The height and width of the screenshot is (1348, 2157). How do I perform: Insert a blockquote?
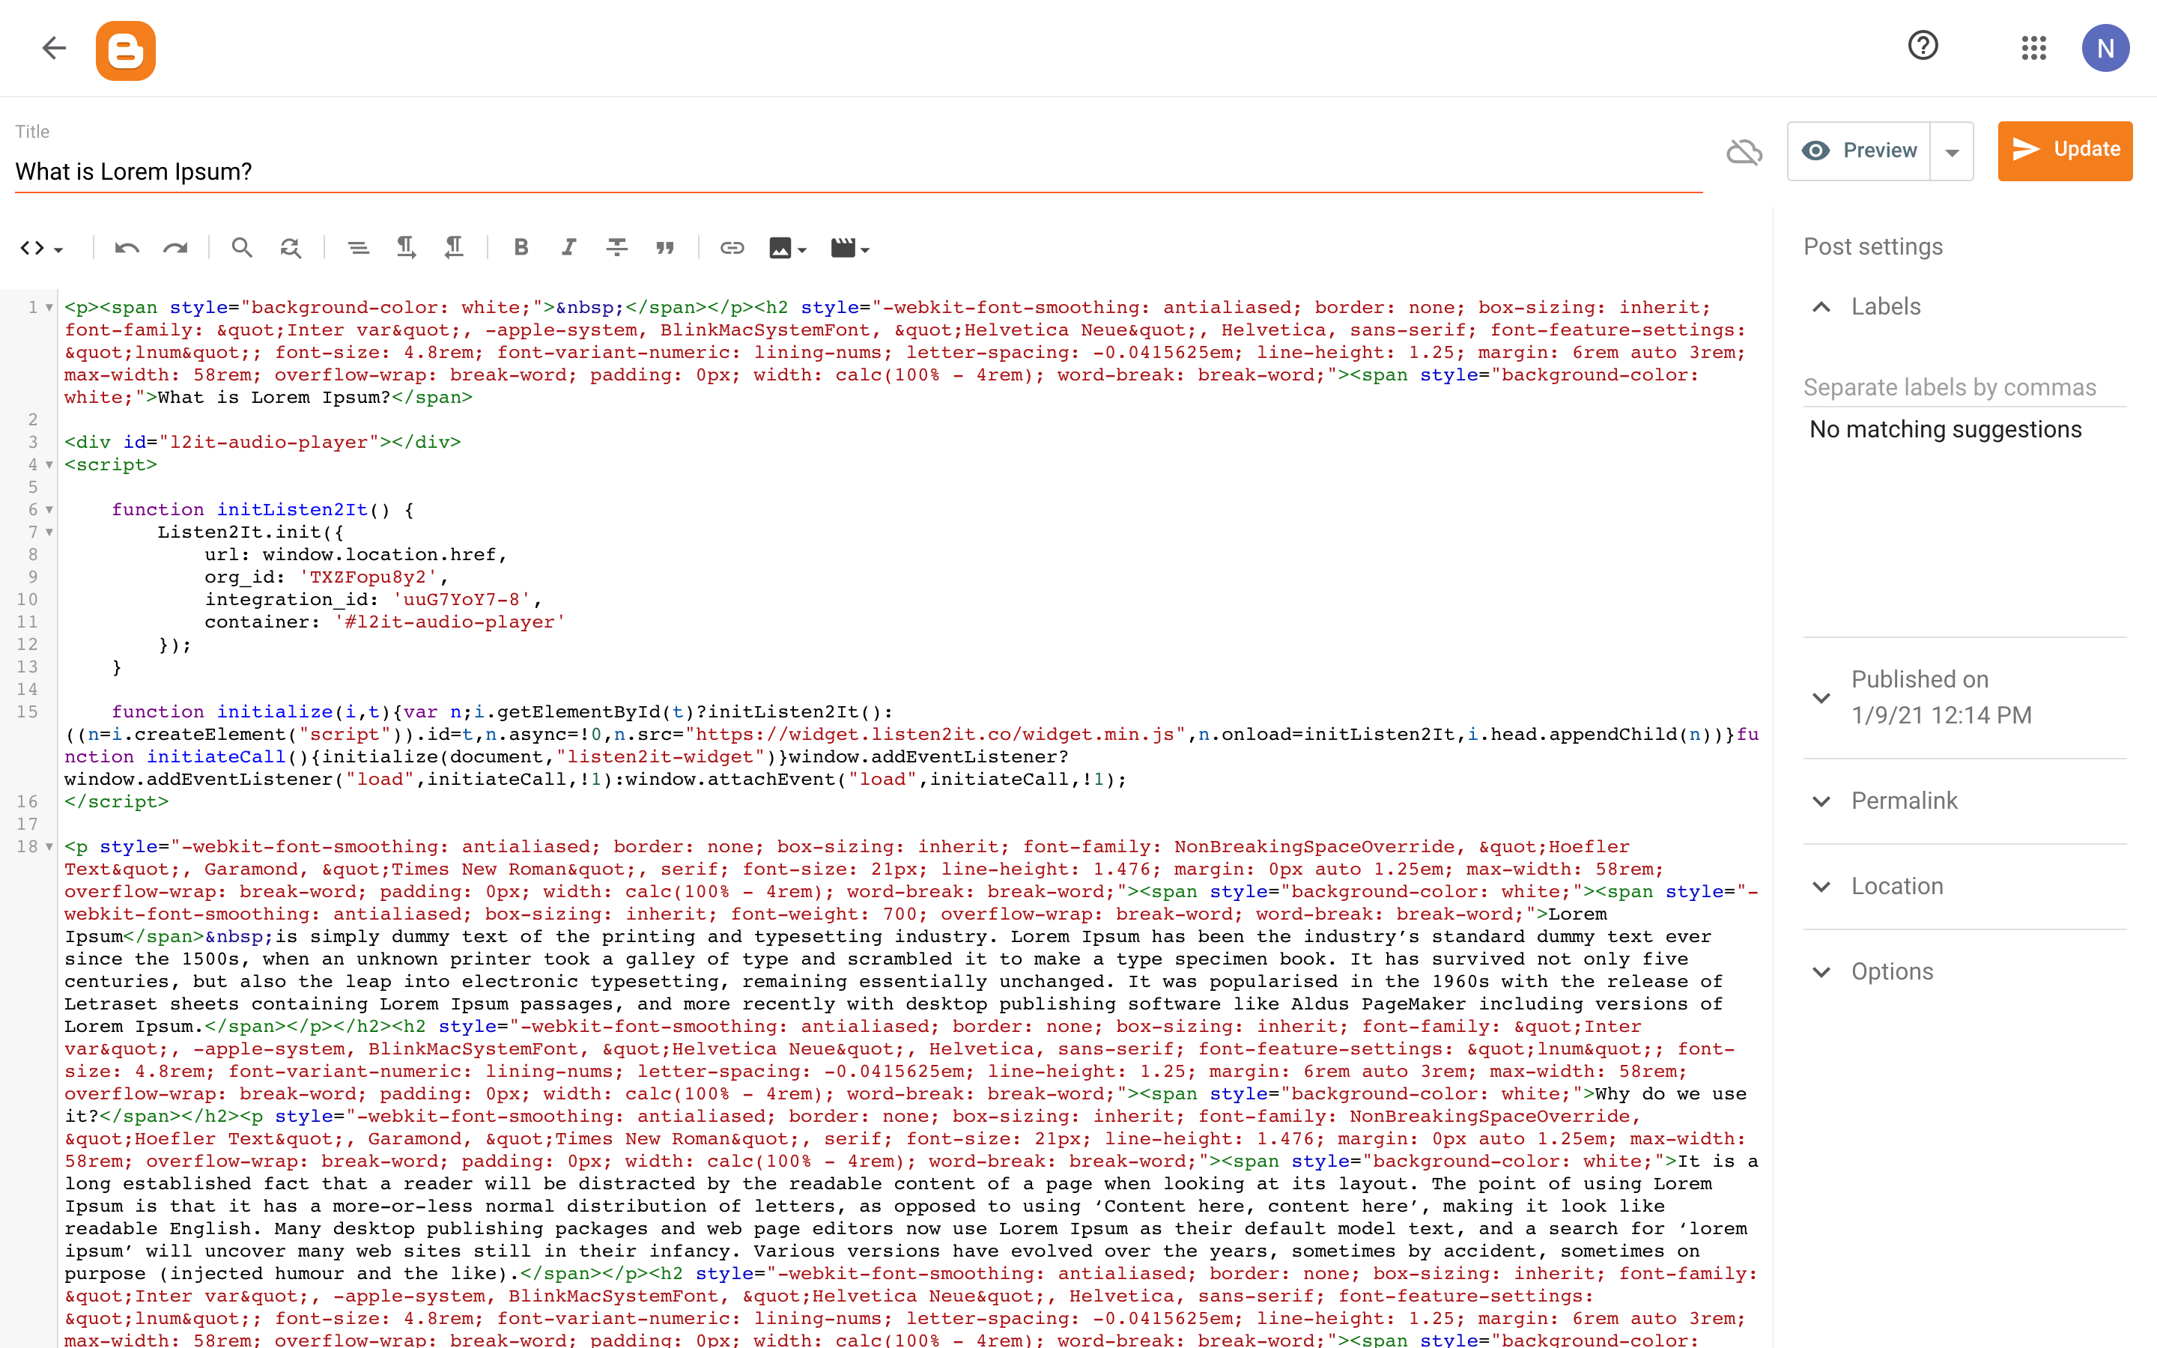point(665,248)
